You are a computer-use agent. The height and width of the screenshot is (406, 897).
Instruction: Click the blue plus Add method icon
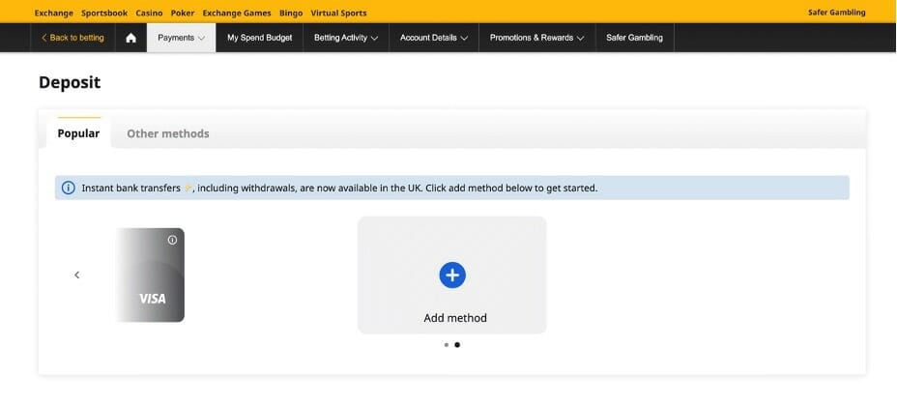point(452,275)
